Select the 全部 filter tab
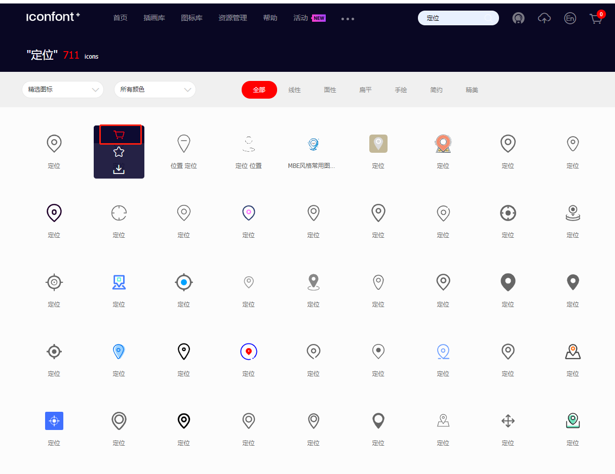This screenshot has height=474, width=615. pos(259,90)
